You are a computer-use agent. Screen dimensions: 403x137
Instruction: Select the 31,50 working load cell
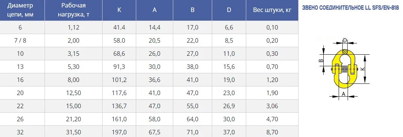(x=73, y=133)
